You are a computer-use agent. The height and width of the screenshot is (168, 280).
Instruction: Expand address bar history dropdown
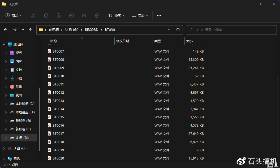169,30
